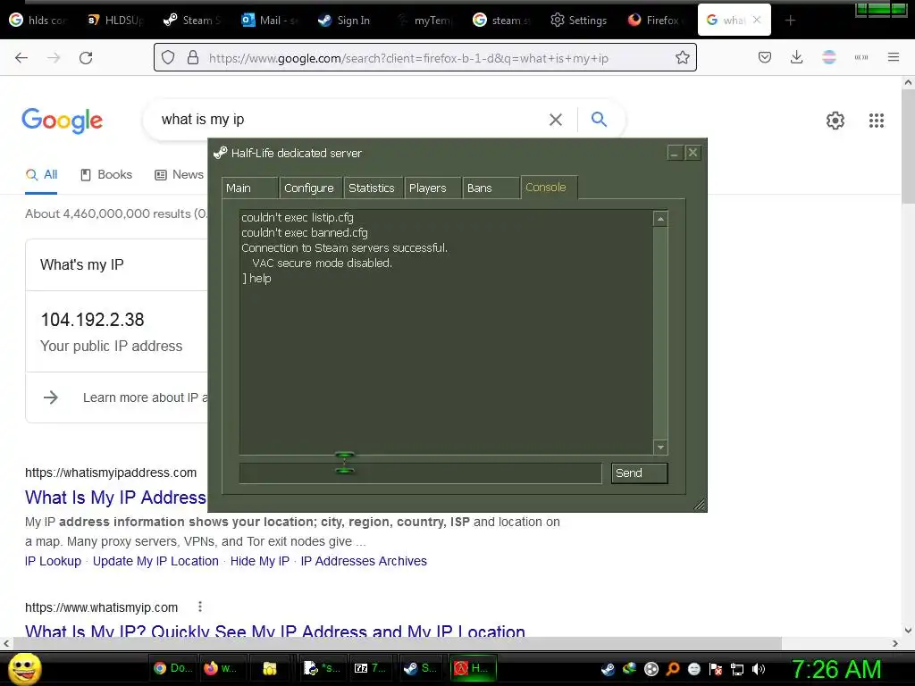Click the Steam tray icon

click(x=608, y=669)
